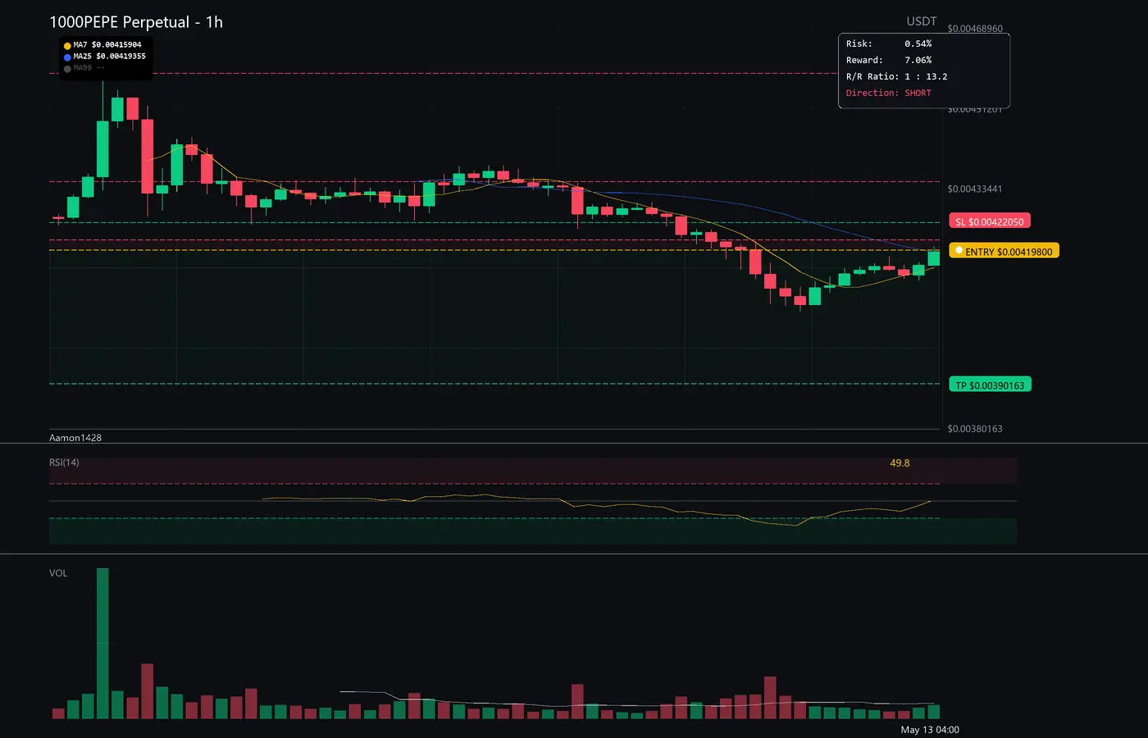Click the tallest green volume bar
The width and height of the screenshot is (1148, 738).
click(102, 644)
